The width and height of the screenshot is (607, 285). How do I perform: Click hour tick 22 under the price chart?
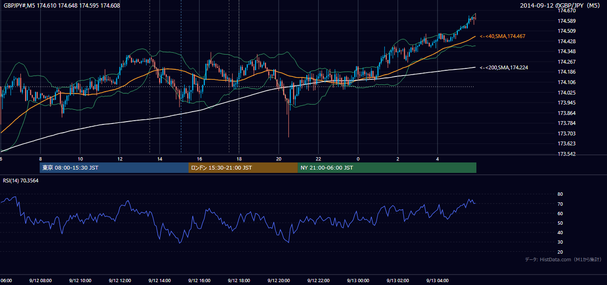pyautogui.click(x=319, y=159)
